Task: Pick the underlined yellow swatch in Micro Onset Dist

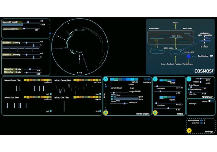Action: point(78,80)
